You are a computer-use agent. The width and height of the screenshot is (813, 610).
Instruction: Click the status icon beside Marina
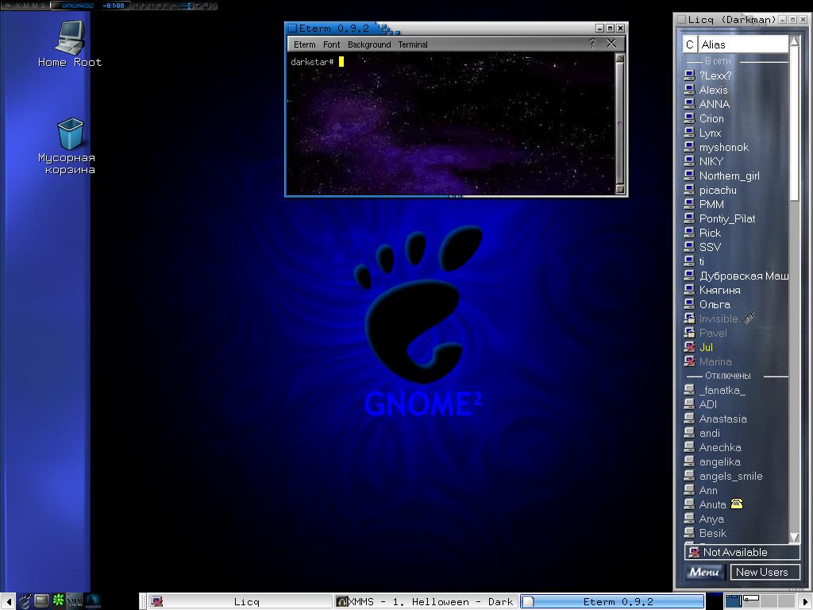pyautogui.click(x=690, y=361)
